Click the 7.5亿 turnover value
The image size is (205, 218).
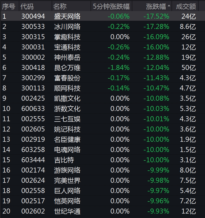(188, 180)
